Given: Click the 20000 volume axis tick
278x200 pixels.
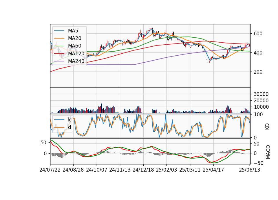Looking at the screenshot, I should pos(261,101).
